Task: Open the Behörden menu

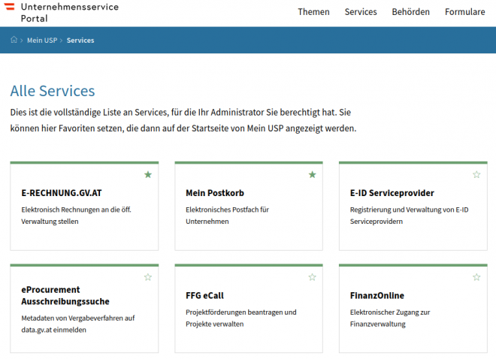Action: click(410, 12)
